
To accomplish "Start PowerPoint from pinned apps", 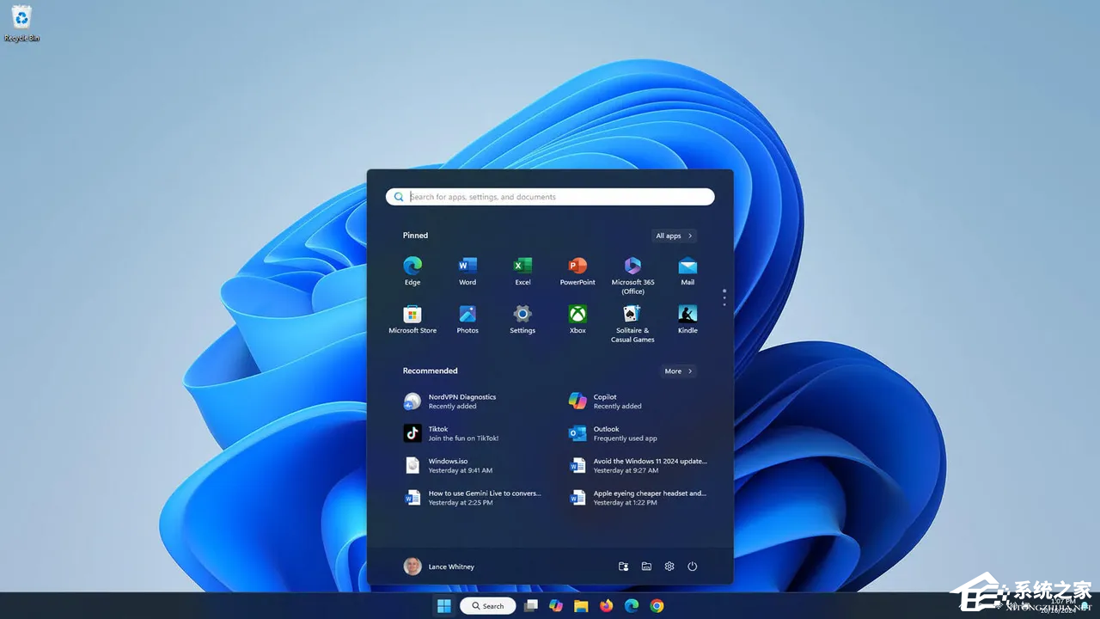I will [x=577, y=270].
